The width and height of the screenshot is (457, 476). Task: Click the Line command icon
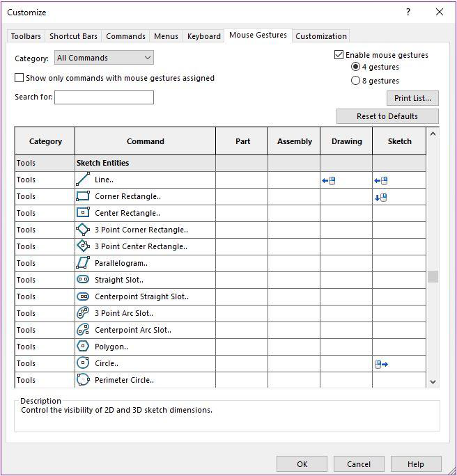(x=83, y=180)
